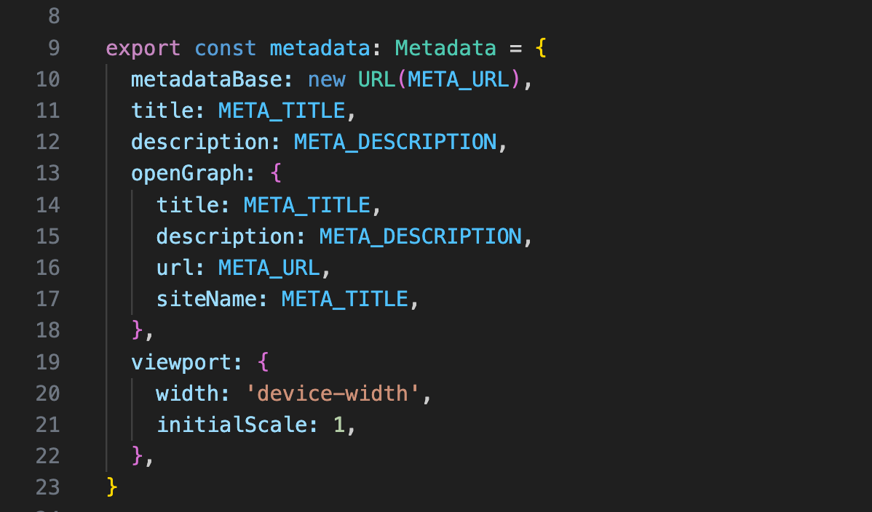Click line number 13 in the gutter
Viewport: 872px width, 512px height.
point(48,174)
